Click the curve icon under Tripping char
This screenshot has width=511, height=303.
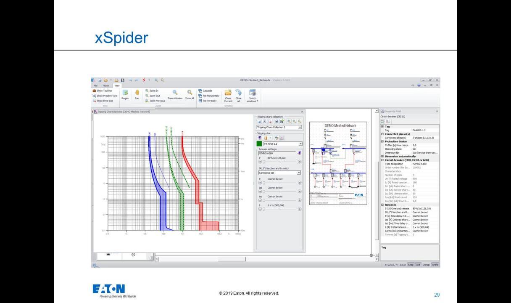pos(259,138)
